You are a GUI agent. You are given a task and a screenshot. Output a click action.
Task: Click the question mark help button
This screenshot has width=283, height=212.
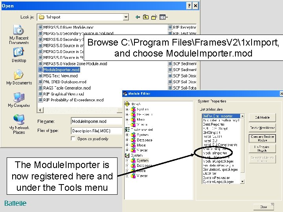coord(189,6)
